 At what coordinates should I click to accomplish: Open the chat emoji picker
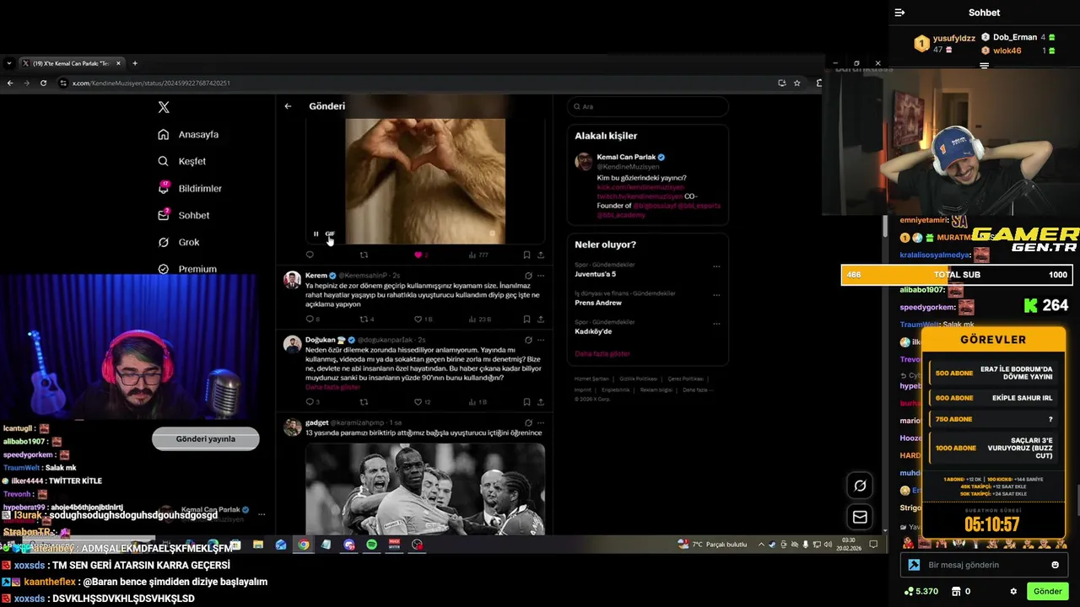[x=1055, y=565]
